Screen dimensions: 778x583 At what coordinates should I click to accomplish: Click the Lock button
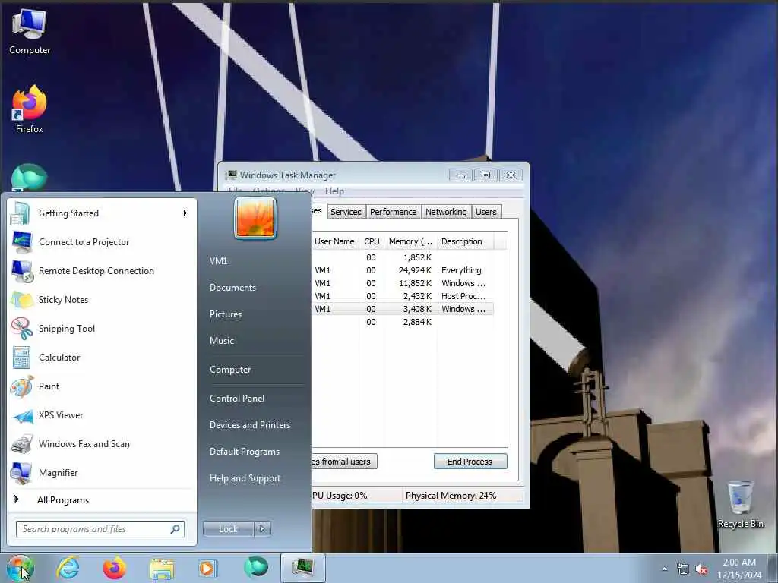tap(228, 529)
